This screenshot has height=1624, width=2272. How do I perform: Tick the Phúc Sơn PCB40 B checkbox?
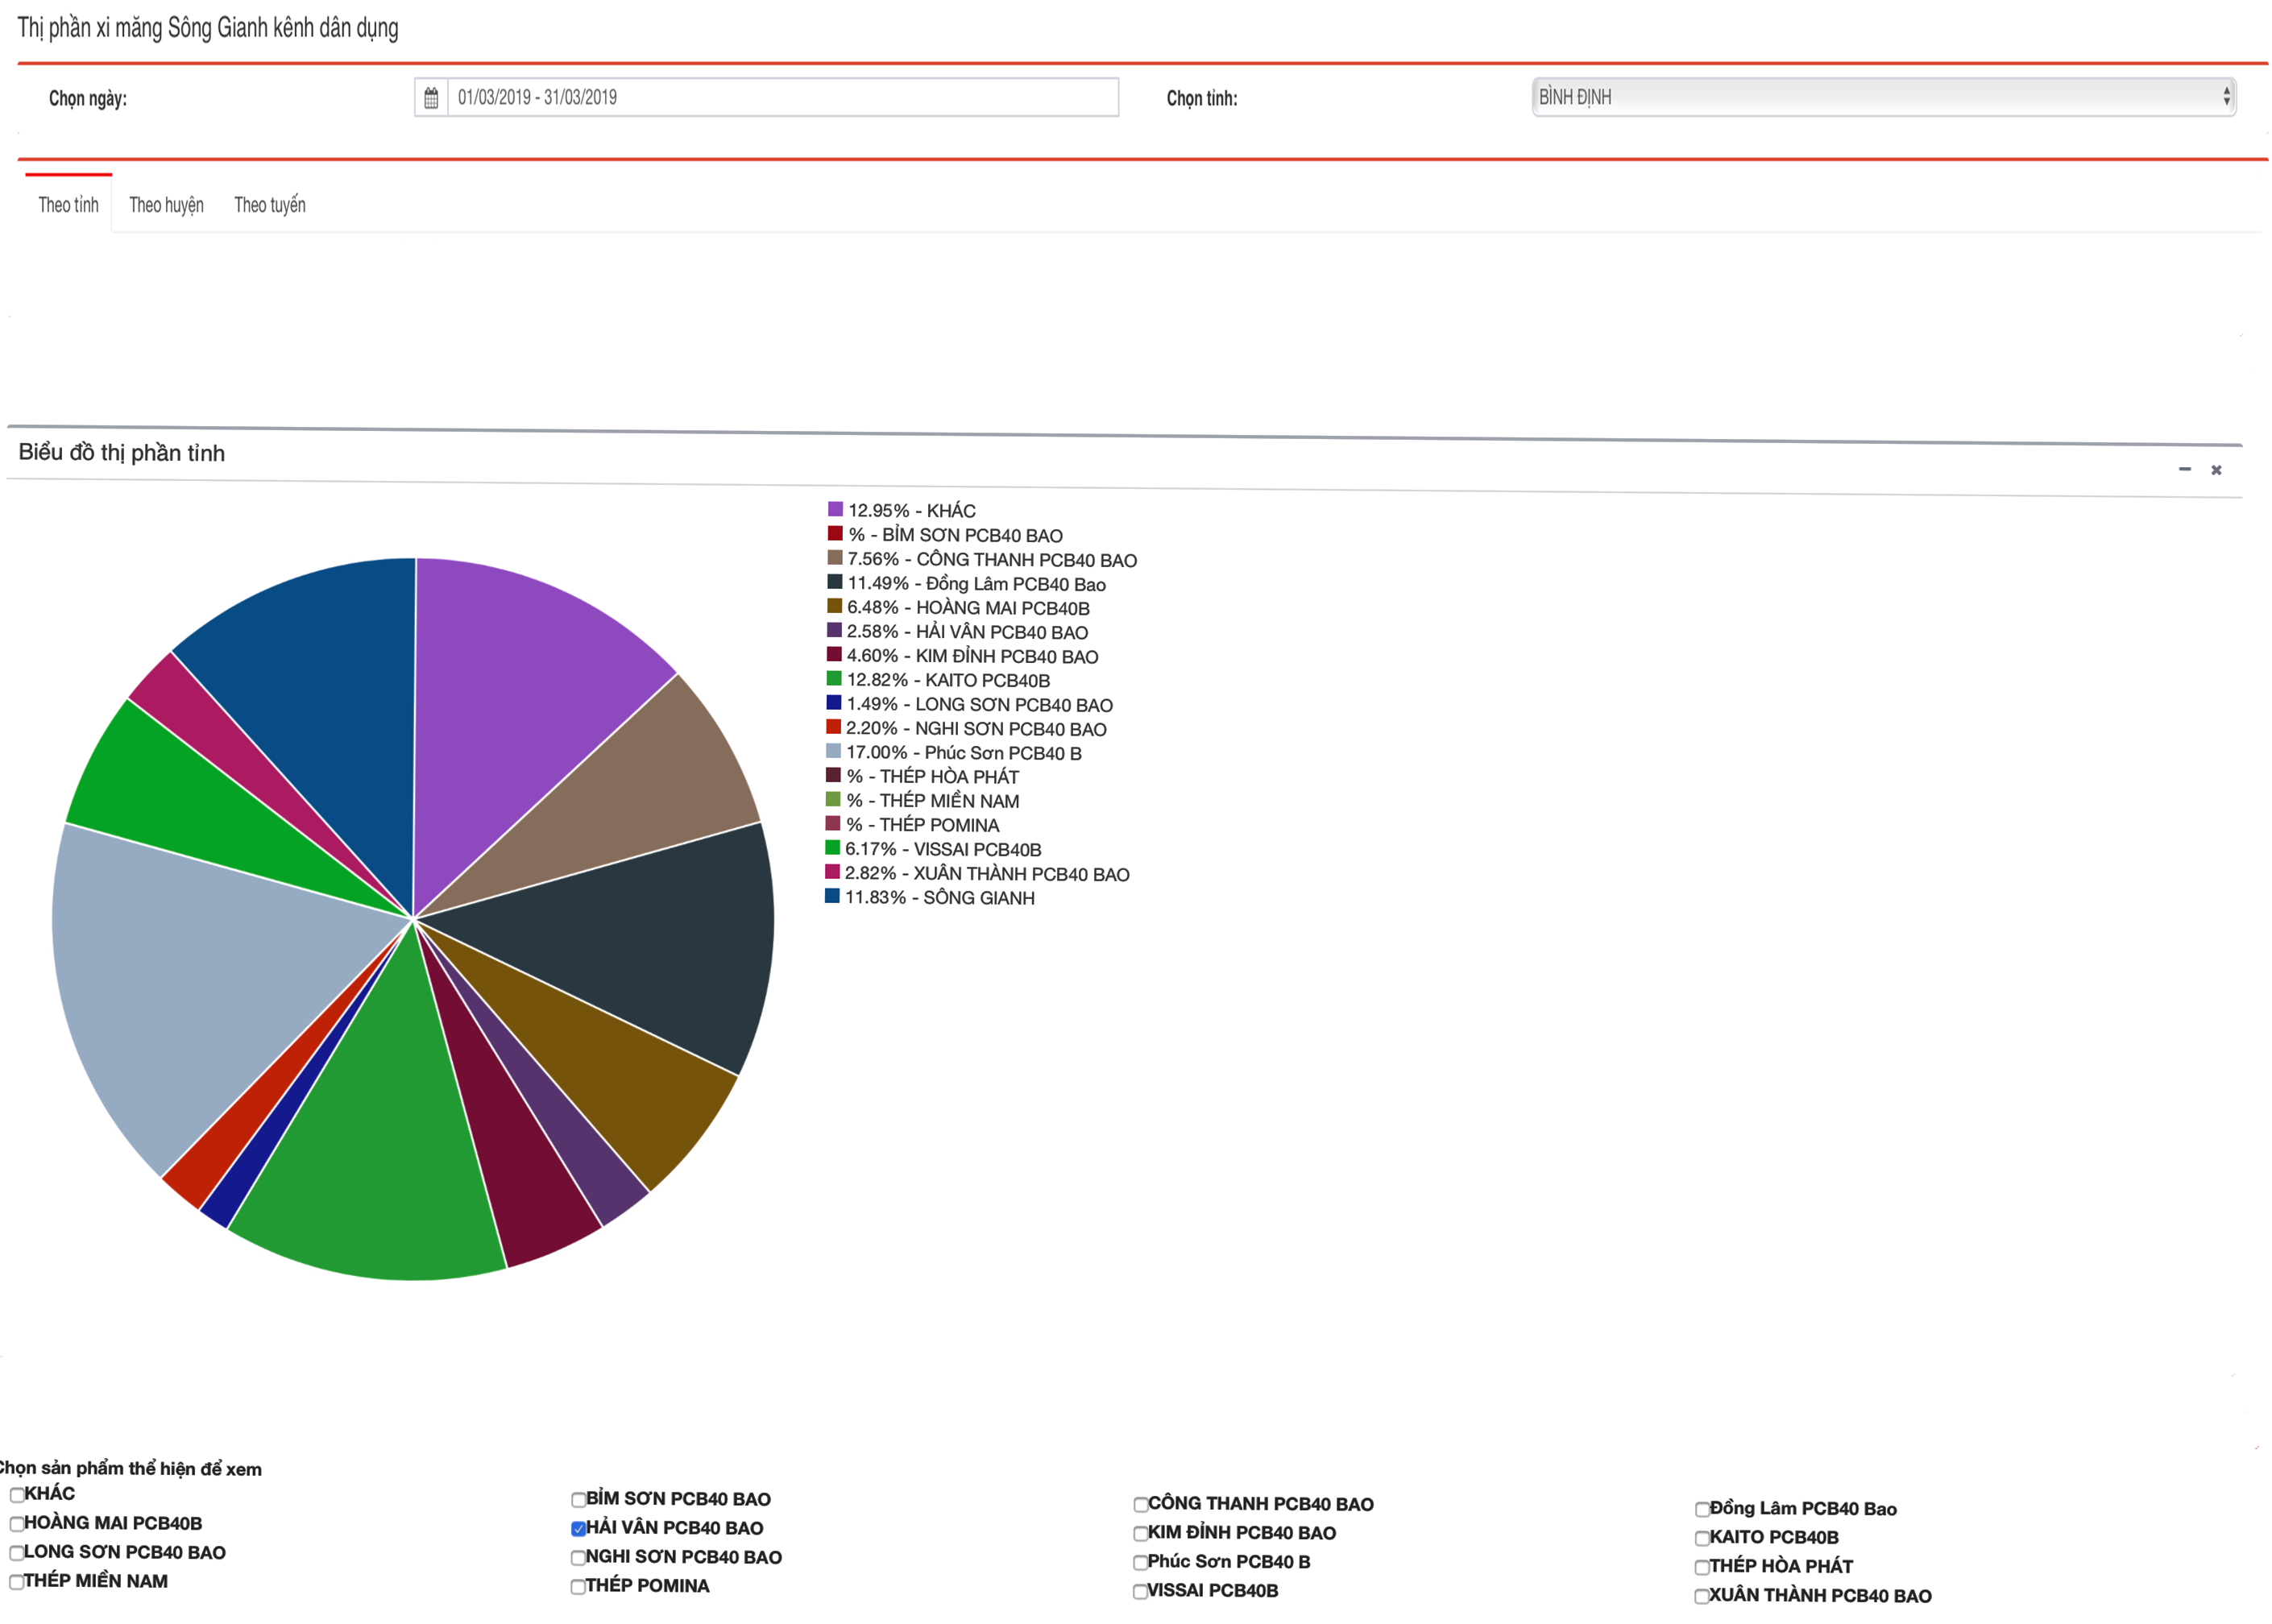pyautogui.click(x=1140, y=1562)
